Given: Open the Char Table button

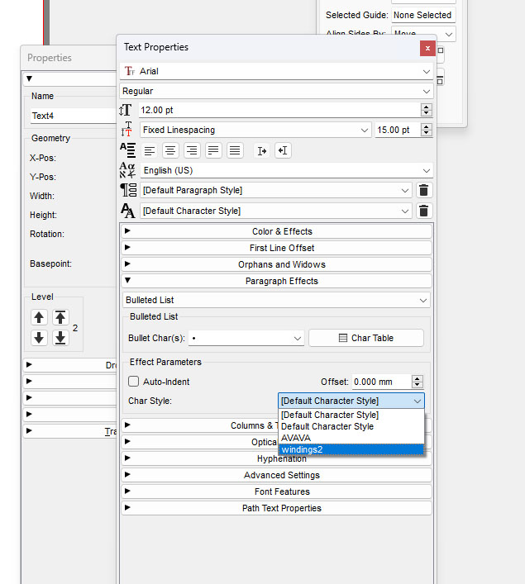Looking at the screenshot, I should tap(365, 338).
